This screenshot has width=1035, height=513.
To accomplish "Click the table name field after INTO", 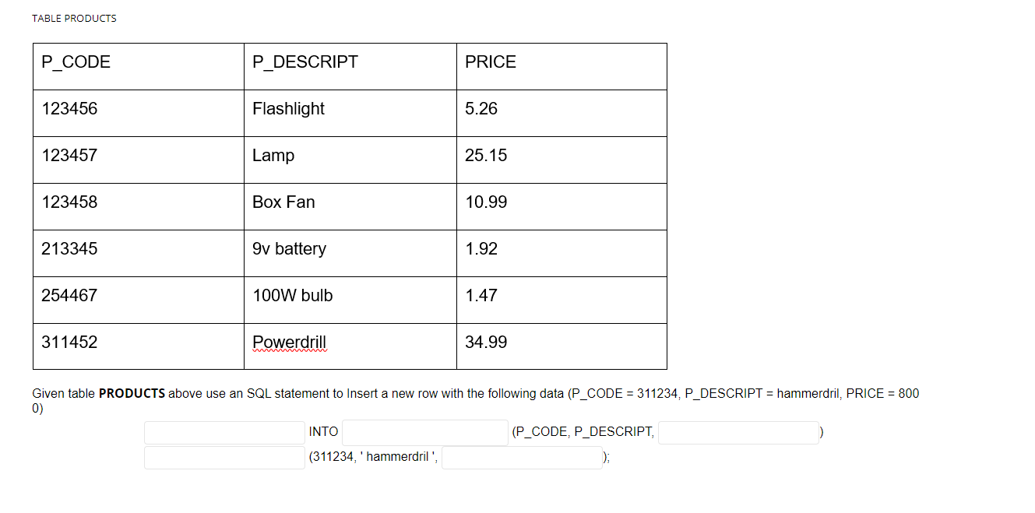I will (x=424, y=432).
